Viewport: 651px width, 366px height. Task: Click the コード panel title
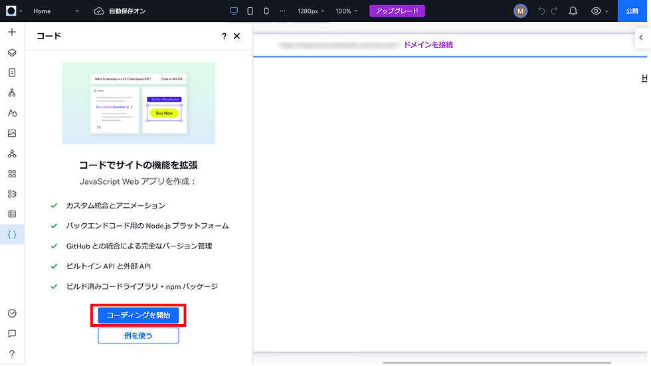tap(48, 36)
